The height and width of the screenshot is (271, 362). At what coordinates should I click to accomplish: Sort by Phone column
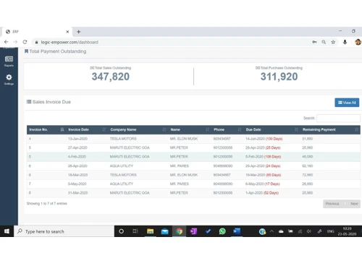point(227,129)
